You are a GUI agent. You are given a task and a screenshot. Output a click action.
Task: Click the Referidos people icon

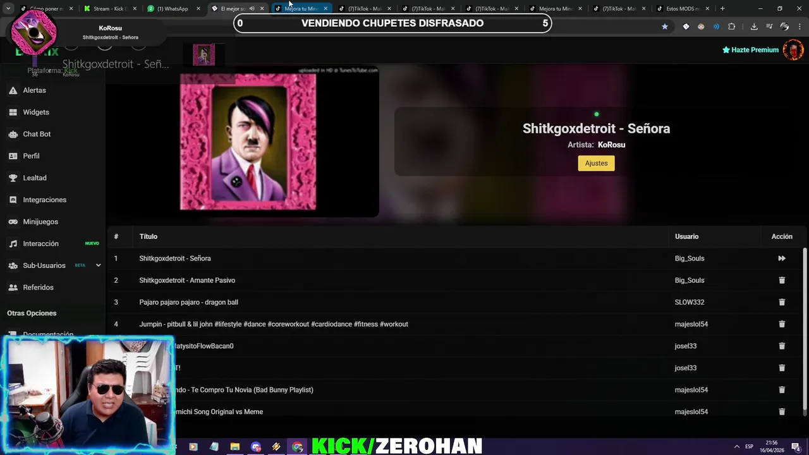point(13,288)
